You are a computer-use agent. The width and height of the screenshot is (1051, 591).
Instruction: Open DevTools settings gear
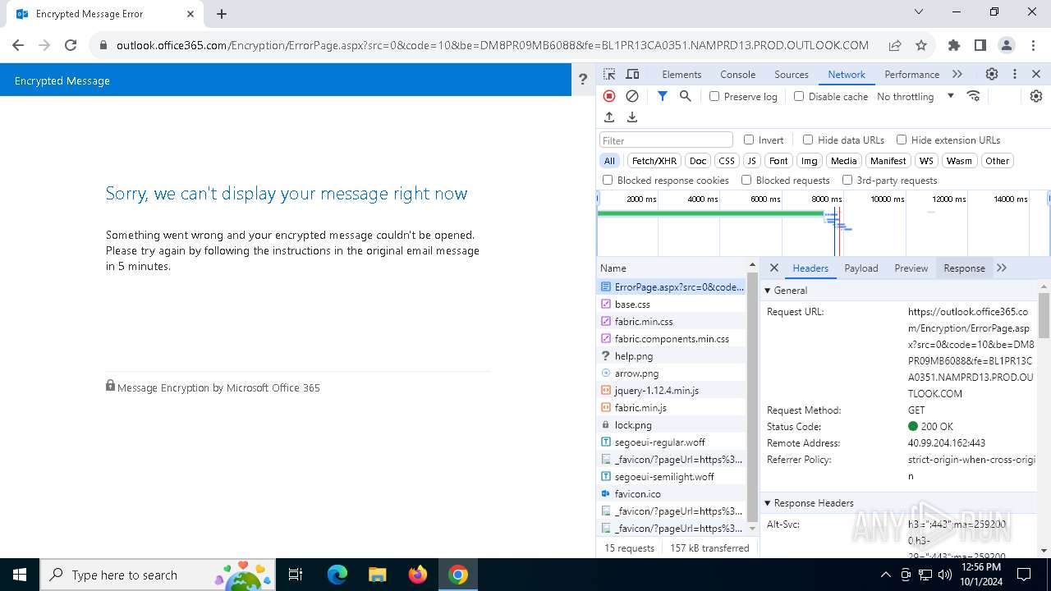[x=992, y=74]
